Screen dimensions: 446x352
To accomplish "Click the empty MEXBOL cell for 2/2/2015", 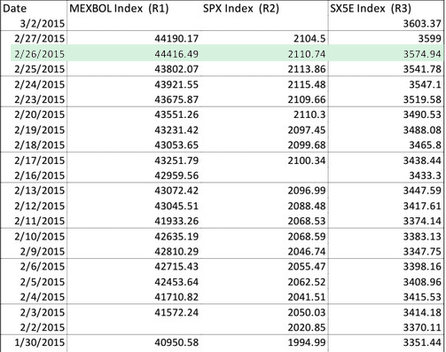I will (x=134, y=327).
